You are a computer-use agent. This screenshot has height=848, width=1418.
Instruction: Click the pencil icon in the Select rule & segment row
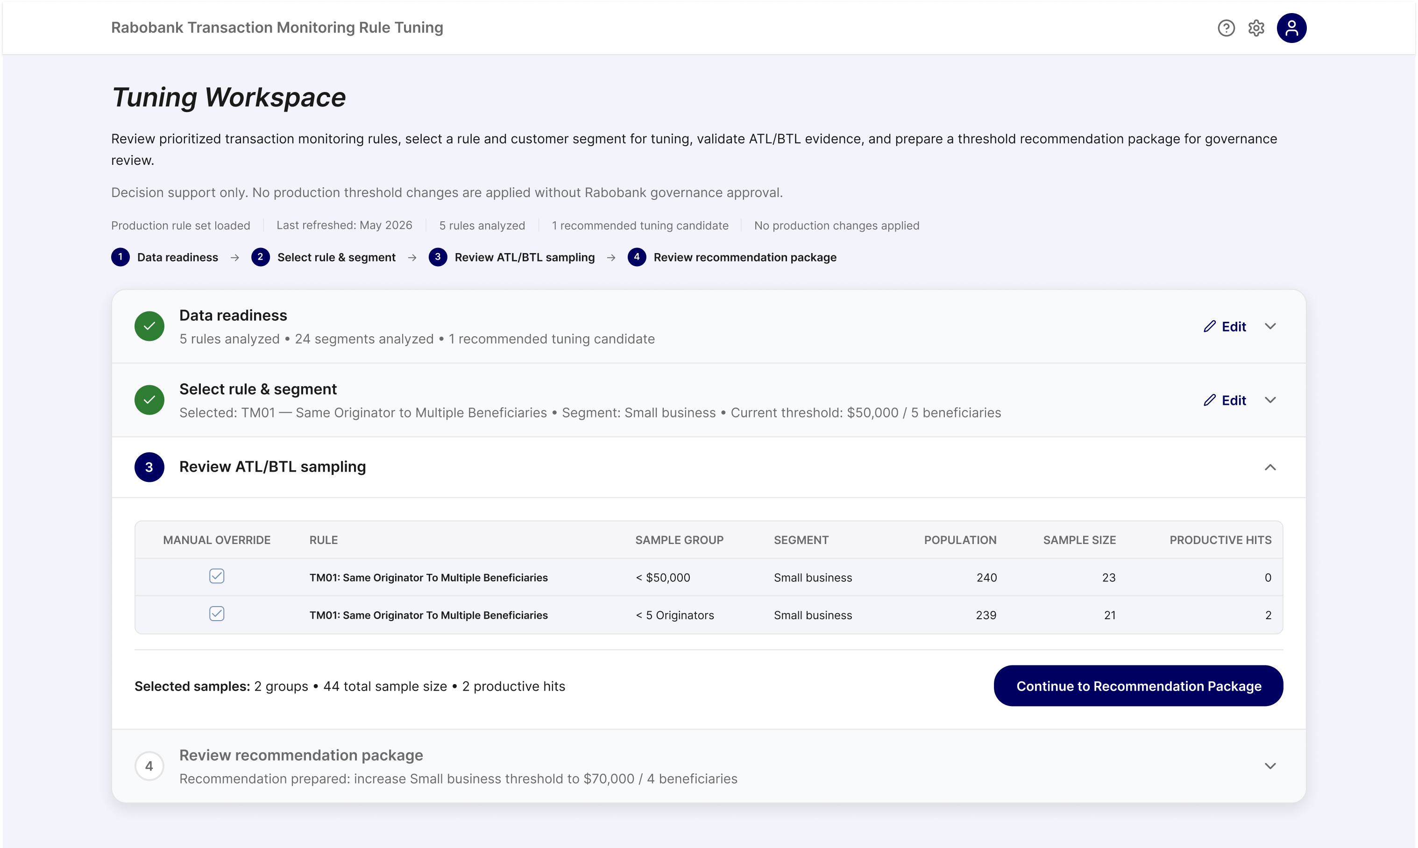click(x=1209, y=400)
